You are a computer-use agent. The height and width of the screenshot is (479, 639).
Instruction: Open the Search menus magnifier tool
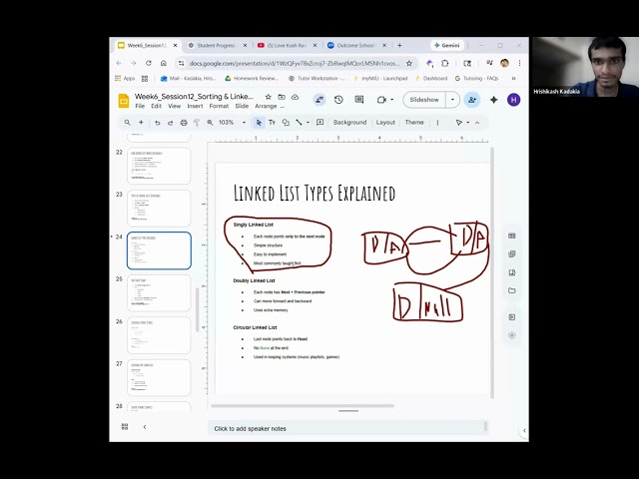pyautogui.click(x=127, y=122)
